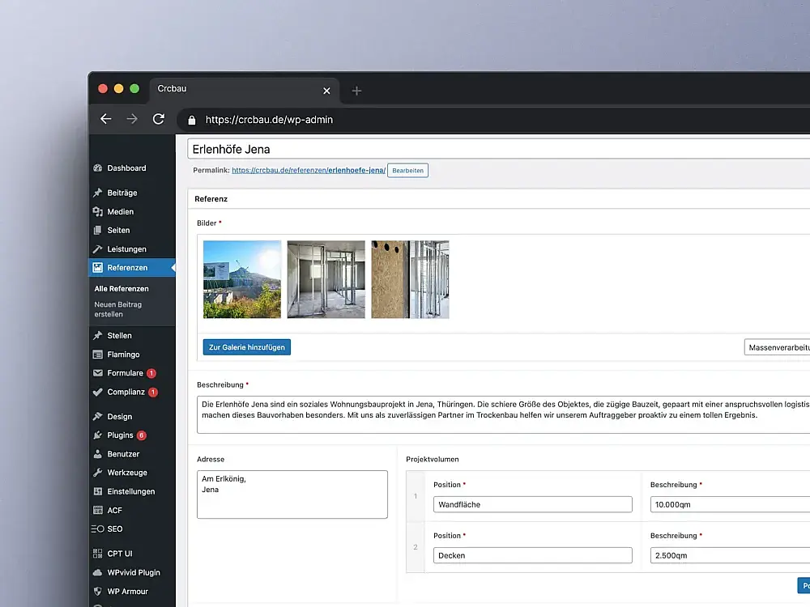Open a new browser tab

click(356, 91)
